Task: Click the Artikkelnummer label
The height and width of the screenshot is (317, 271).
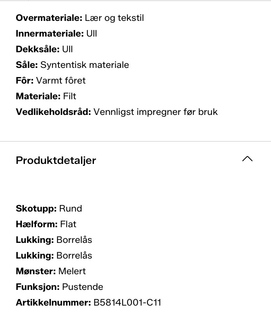Action: point(53,303)
